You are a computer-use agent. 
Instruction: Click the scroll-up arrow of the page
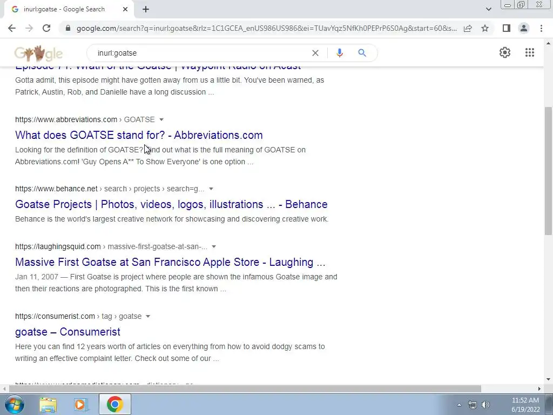pyautogui.click(x=548, y=43)
